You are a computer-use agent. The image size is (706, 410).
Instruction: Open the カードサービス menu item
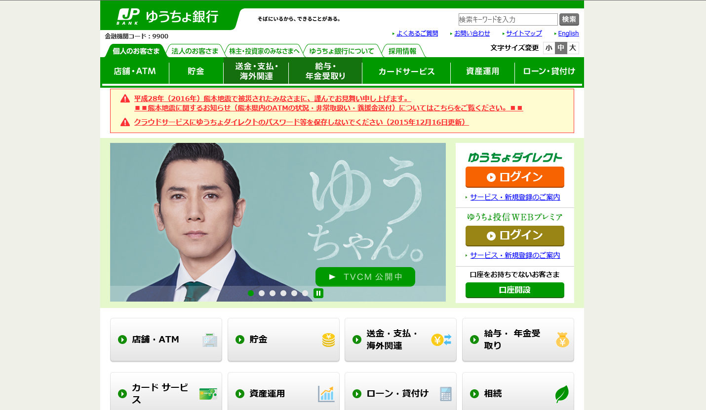pos(406,71)
